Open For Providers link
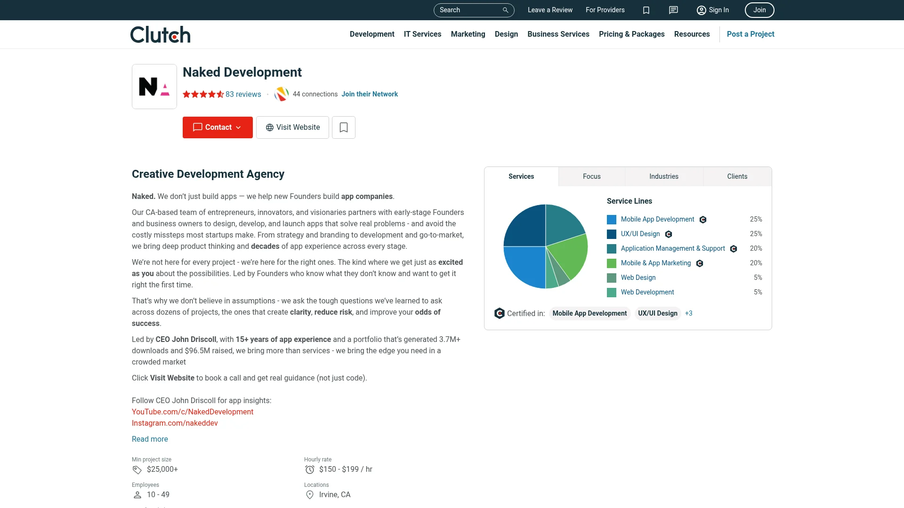 point(605,10)
